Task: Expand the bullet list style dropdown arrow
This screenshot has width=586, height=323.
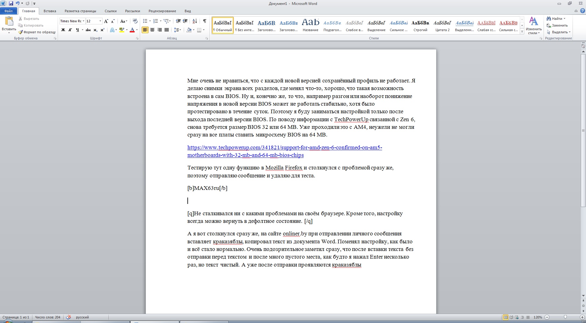Action: (150, 21)
